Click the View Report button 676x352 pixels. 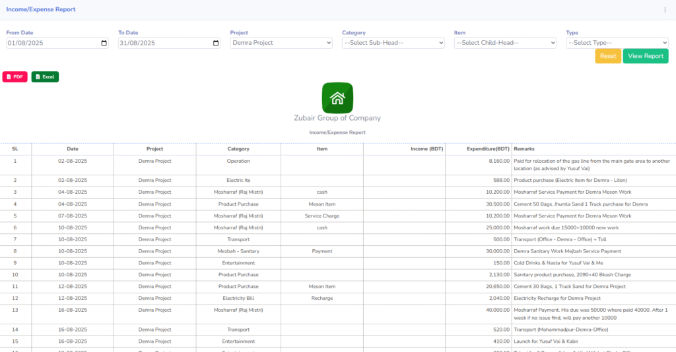pyautogui.click(x=646, y=56)
